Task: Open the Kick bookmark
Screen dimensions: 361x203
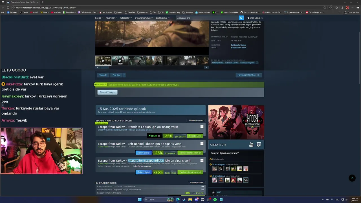Action: (215, 12)
